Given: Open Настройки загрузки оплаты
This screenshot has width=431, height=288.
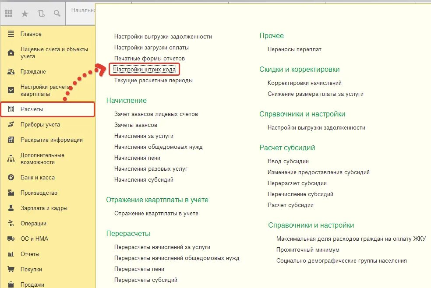Looking at the screenshot, I should pyautogui.click(x=152, y=48).
